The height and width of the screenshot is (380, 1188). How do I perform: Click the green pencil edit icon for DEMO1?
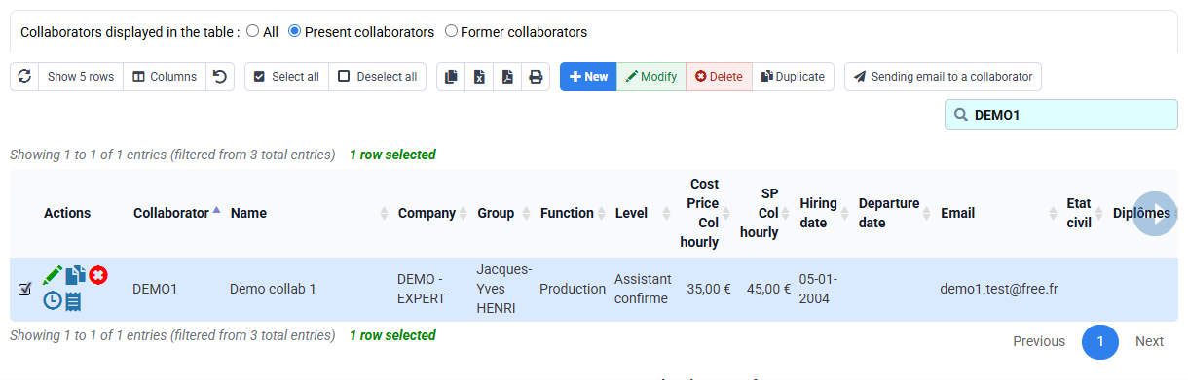pyautogui.click(x=53, y=275)
